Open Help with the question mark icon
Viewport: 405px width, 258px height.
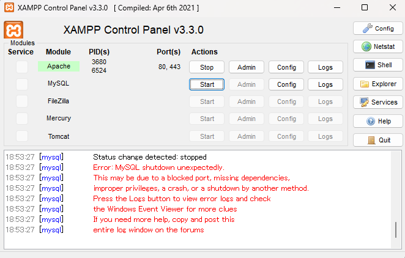377,121
